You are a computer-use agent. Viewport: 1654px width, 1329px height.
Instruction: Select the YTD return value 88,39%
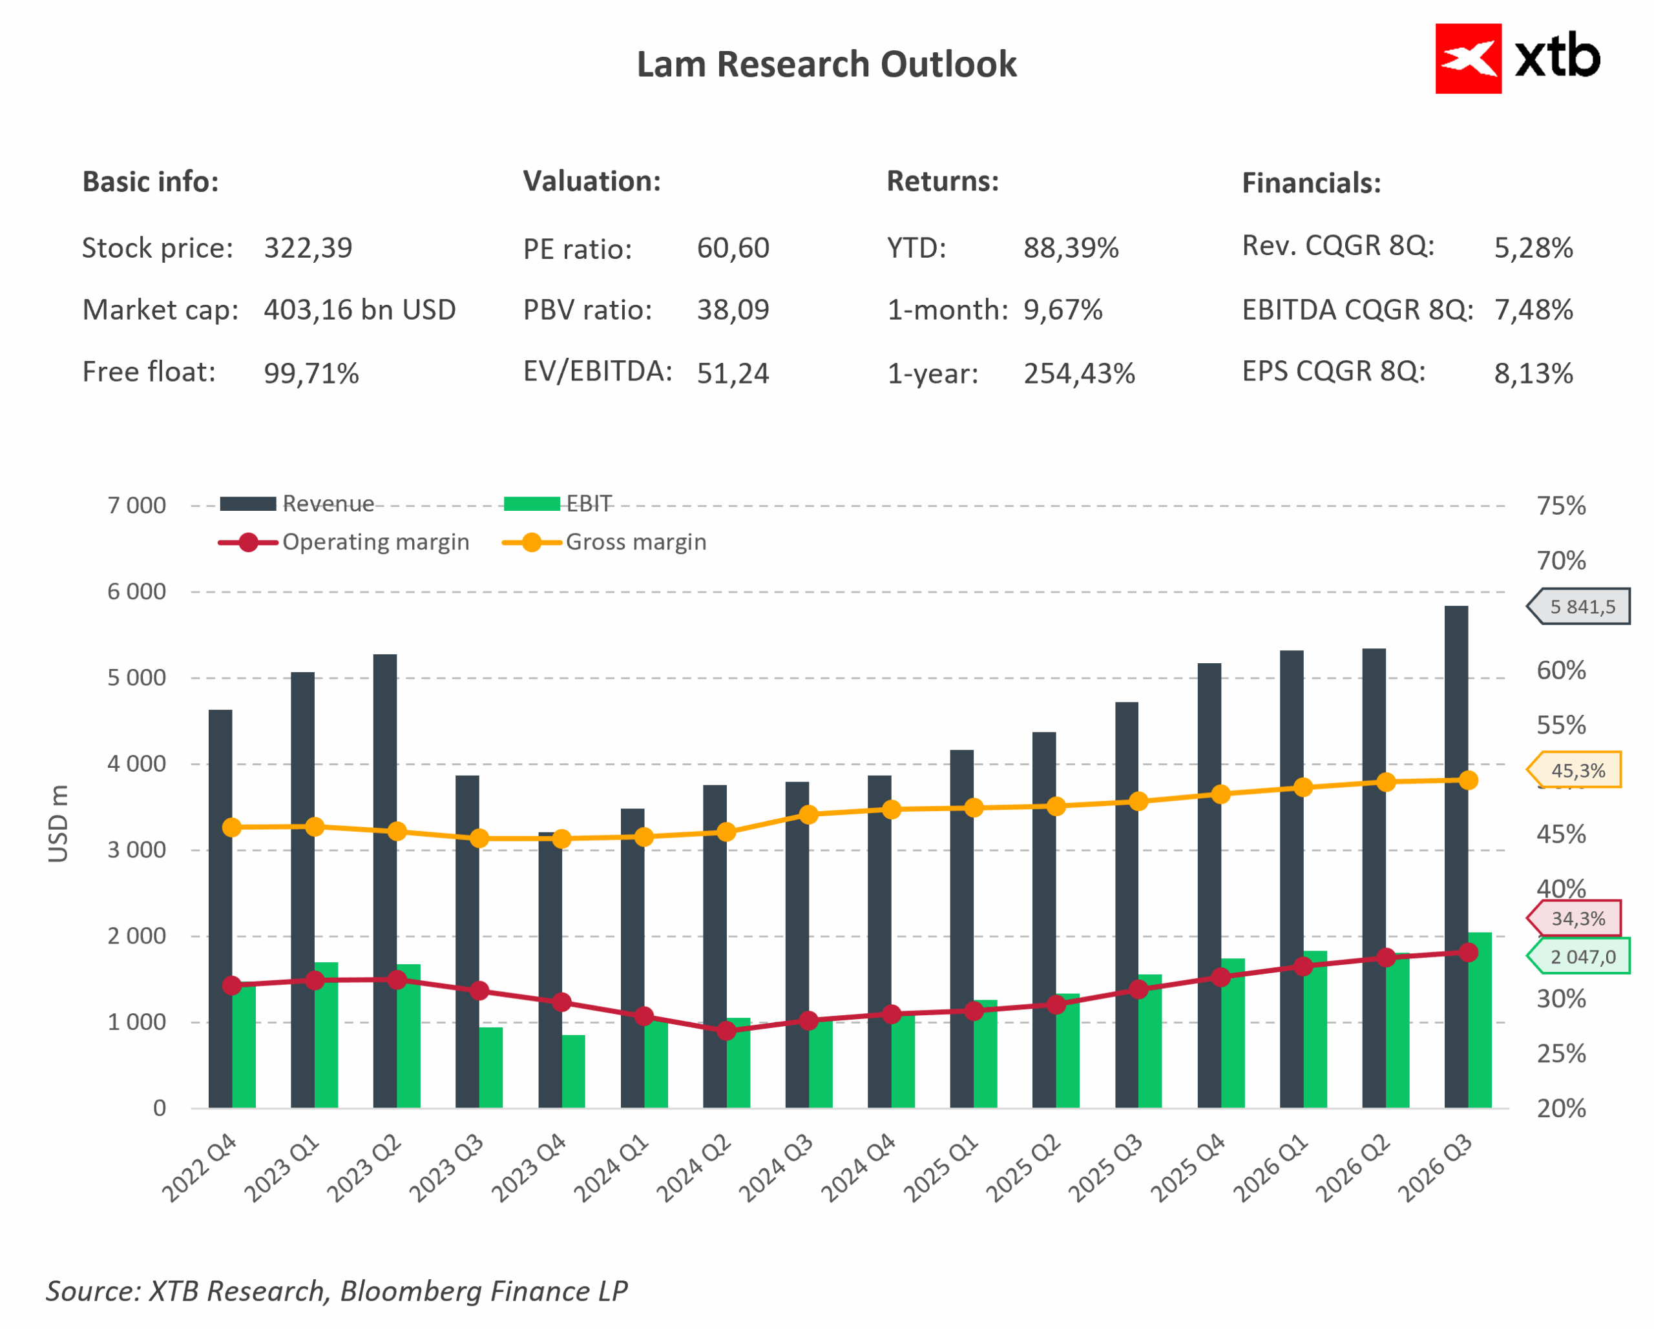point(1071,248)
